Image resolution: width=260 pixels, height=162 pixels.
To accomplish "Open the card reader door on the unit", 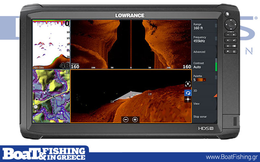I will click(x=231, y=122).
